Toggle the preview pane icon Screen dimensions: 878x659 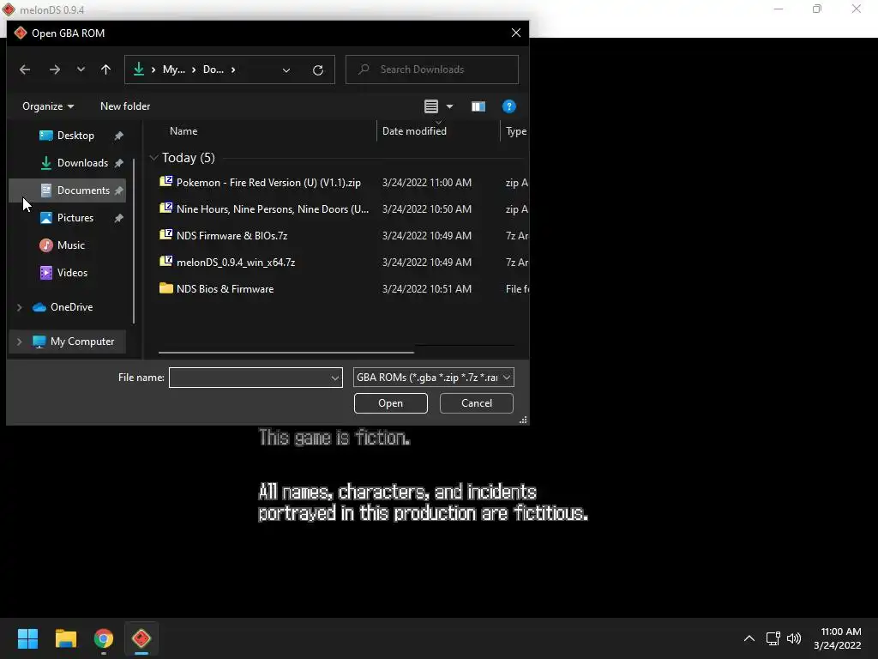point(478,106)
